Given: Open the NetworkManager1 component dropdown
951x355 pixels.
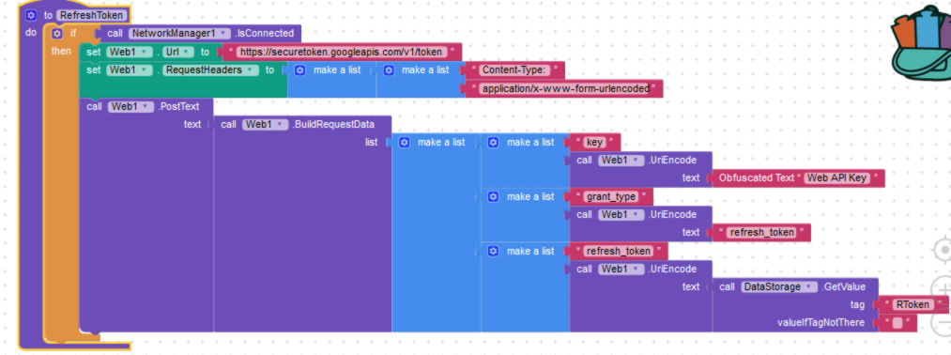Looking at the screenshot, I should tap(179, 34).
